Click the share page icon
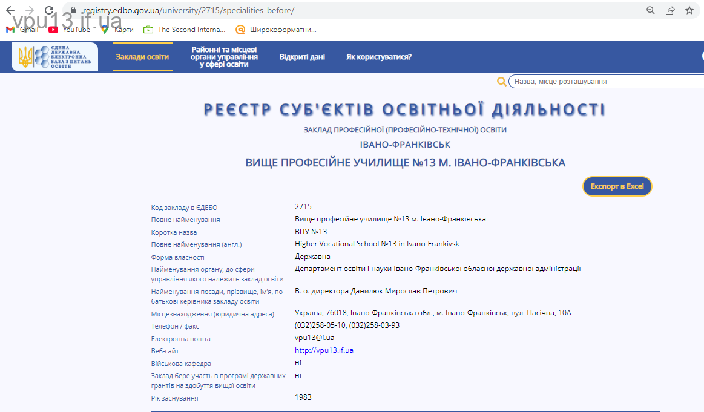Viewport: 704px width, 412px height. [x=670, y=10]
